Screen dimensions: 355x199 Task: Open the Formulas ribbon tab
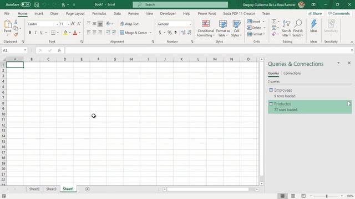click(x=99, y=13)
